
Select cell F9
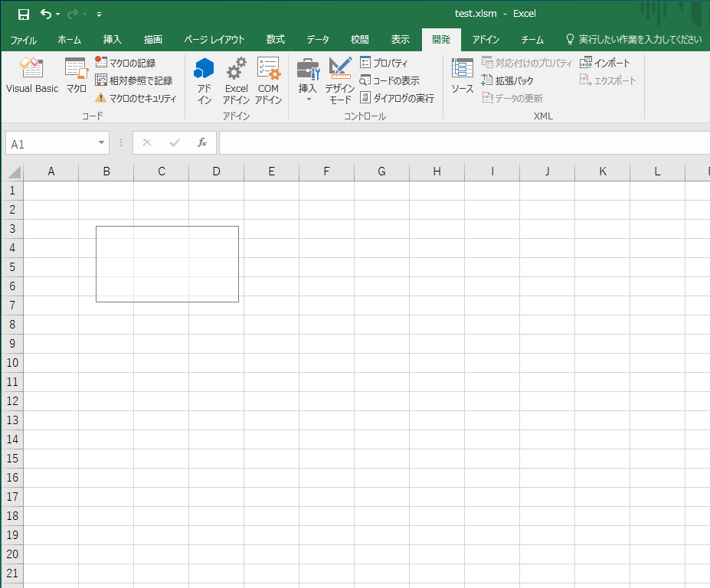click(326, 344)
